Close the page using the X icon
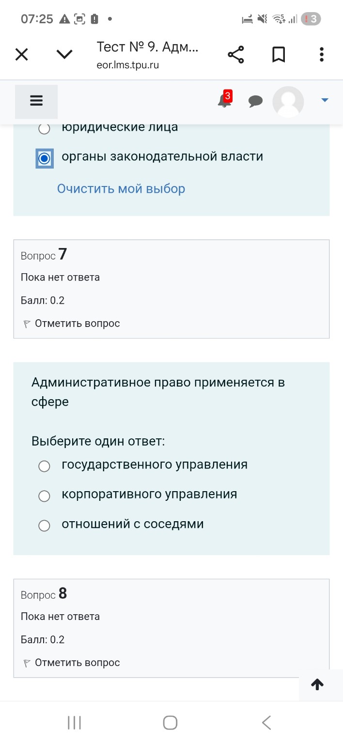This screenshot has width=343, height=744. (21, 54)
